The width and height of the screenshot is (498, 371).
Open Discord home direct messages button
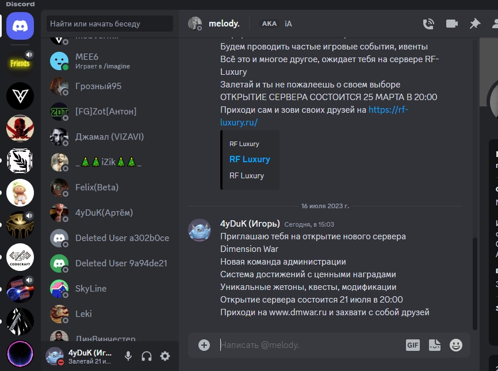(20, 26)
